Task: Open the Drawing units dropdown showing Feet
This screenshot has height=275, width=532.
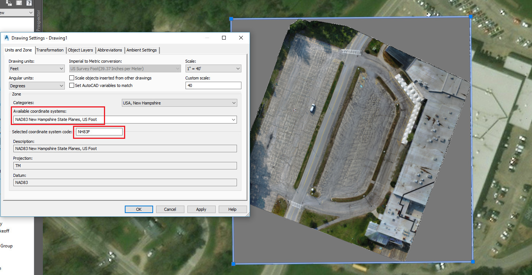Action: pos(37,69)
